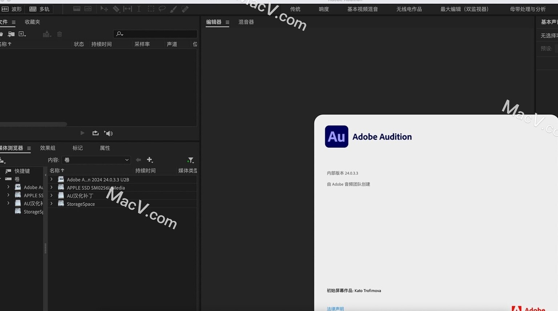This screenshot has height=311, width=558.
Task: Open the 文件 panel menu icon
Action: pos(13,22)
